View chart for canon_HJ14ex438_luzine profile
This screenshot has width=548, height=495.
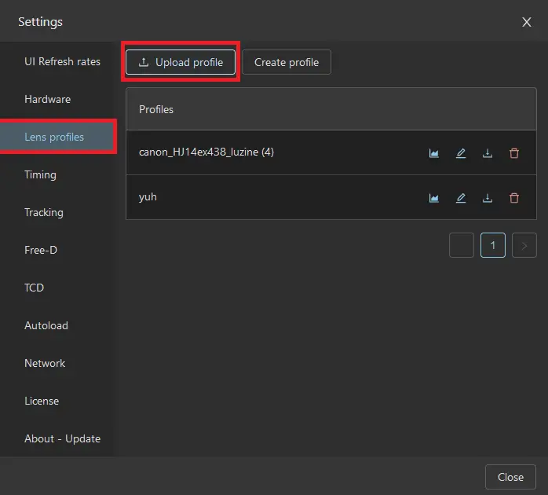point(434,153)
